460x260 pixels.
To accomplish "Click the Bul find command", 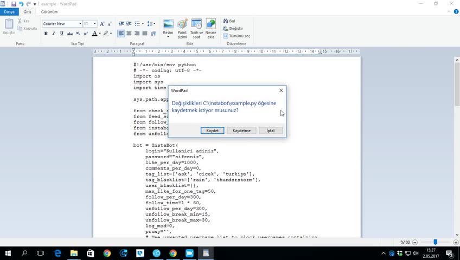I will point(229,21).
